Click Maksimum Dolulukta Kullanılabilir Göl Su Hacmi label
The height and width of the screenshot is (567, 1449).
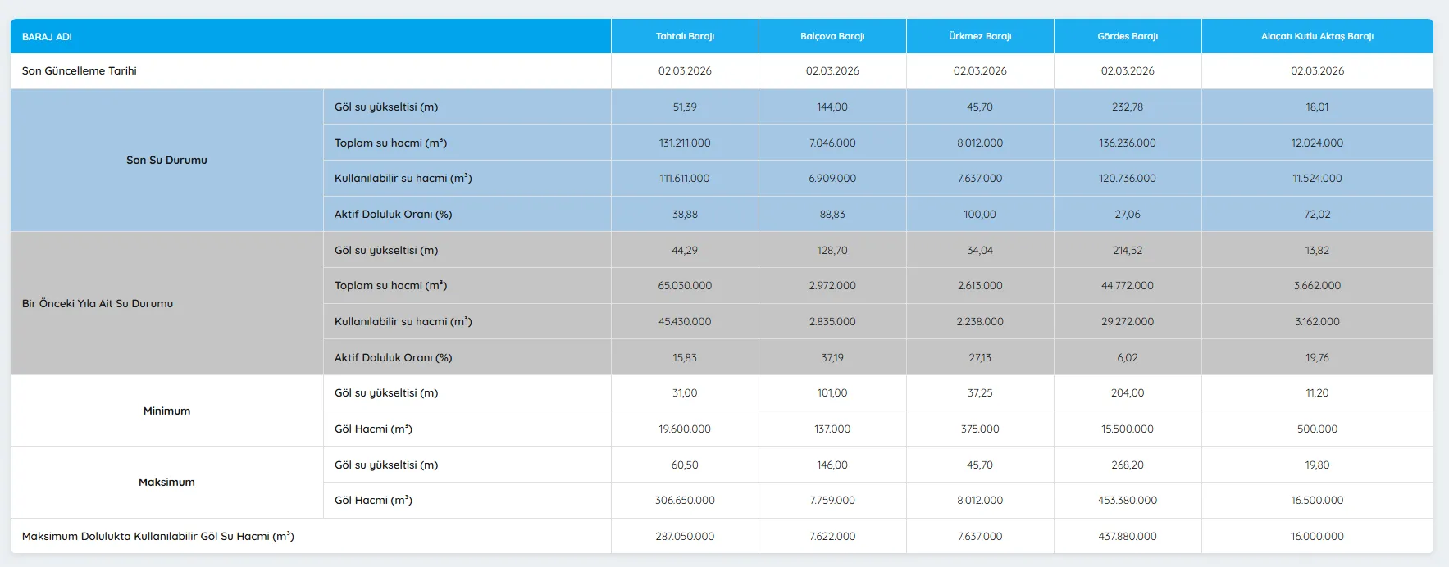pos(158,536)
